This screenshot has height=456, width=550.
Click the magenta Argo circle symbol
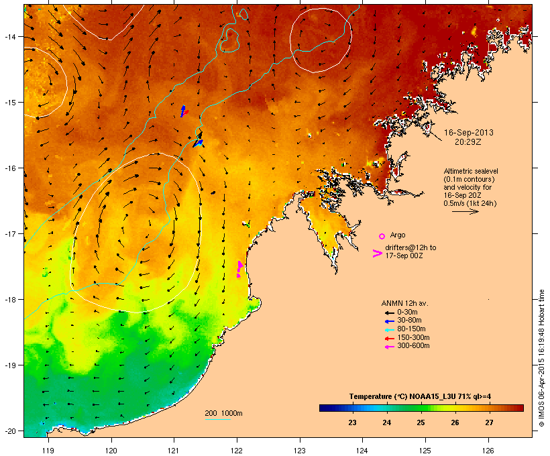(382, 236)
